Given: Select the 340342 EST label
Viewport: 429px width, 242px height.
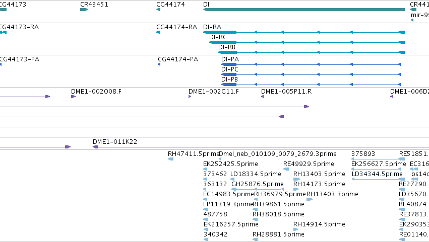Looking at the screenshot, I should [216, 234].
